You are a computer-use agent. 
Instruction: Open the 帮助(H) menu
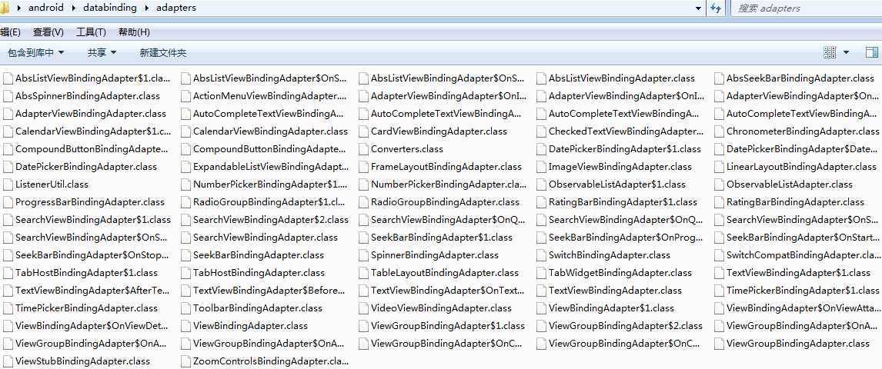click(134, 32)
